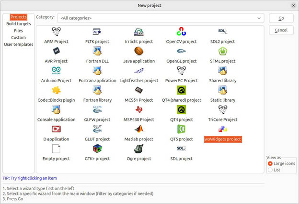299x204 pixels.
Task: Pick the OpenCV project icon
Action: click(x=181, y=32)
